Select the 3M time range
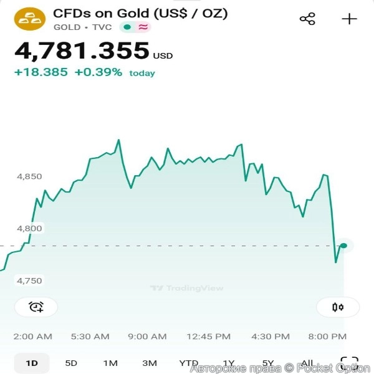Viewport: 374px width, 374px height. (150, 363)
